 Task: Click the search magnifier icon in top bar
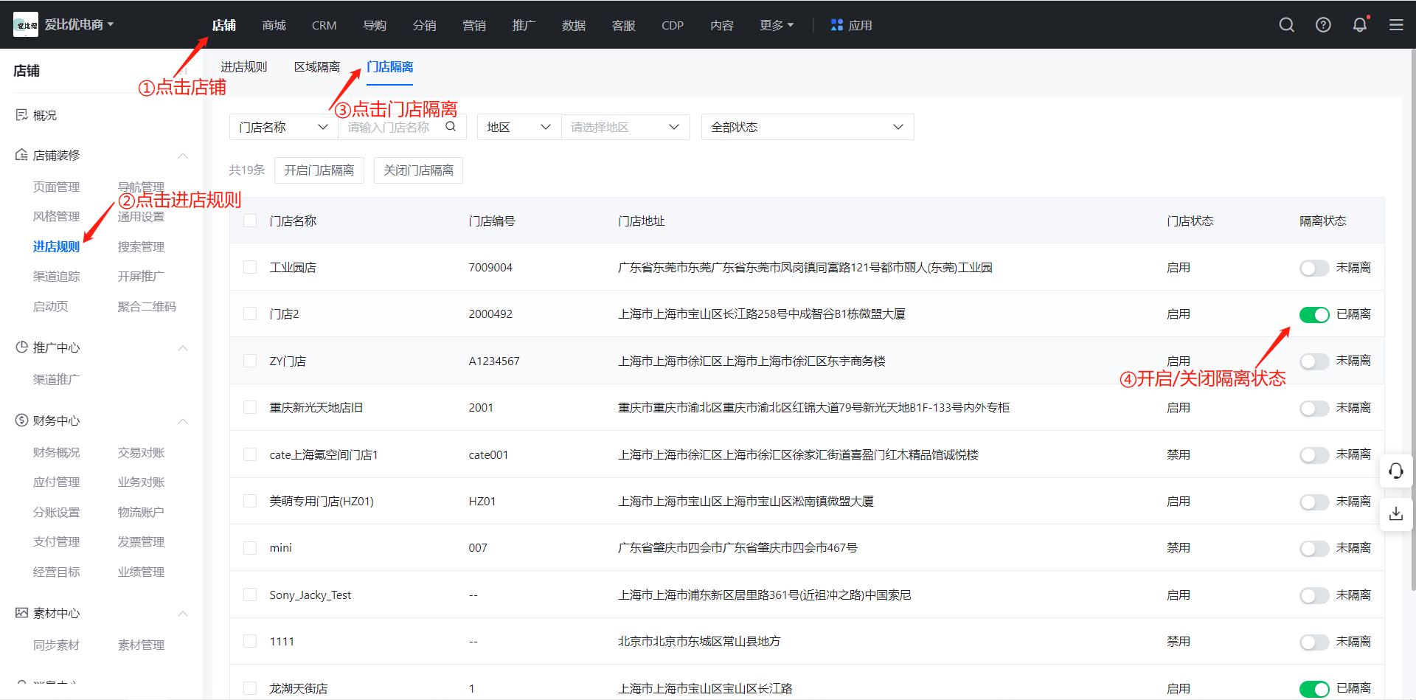click(x=1287, y=25)
